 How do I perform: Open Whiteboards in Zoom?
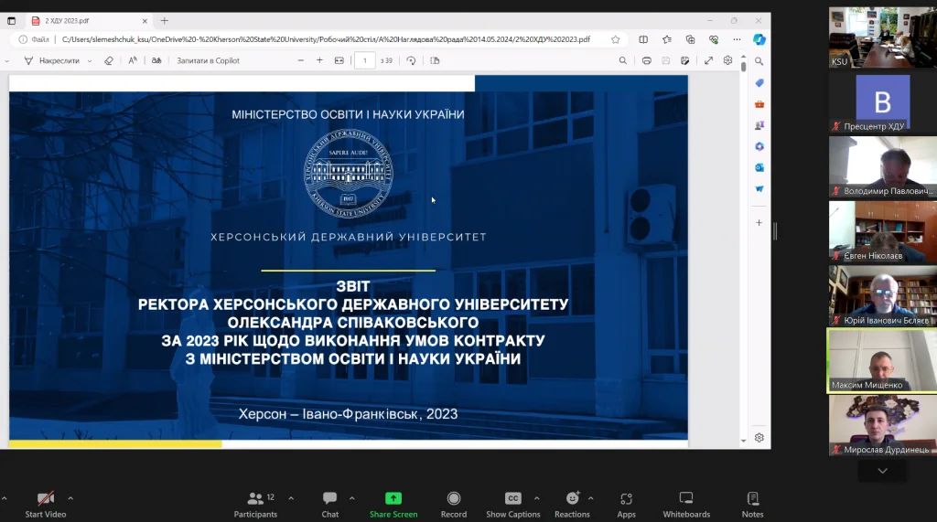686,504
